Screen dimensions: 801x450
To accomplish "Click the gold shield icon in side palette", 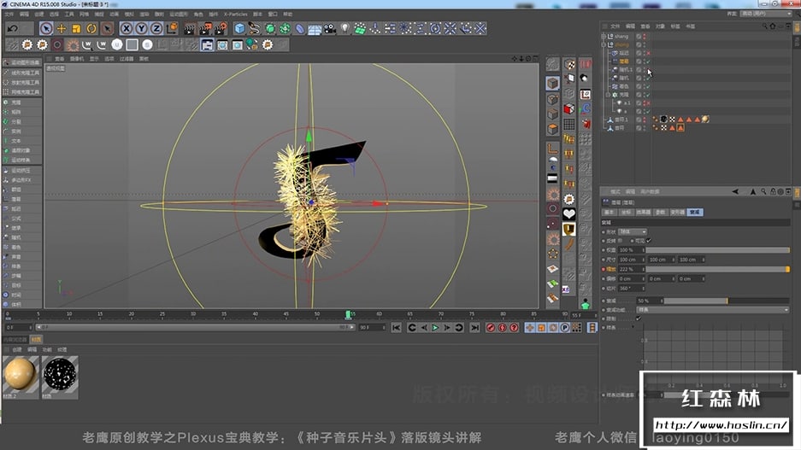I will [x=569, y=230].
